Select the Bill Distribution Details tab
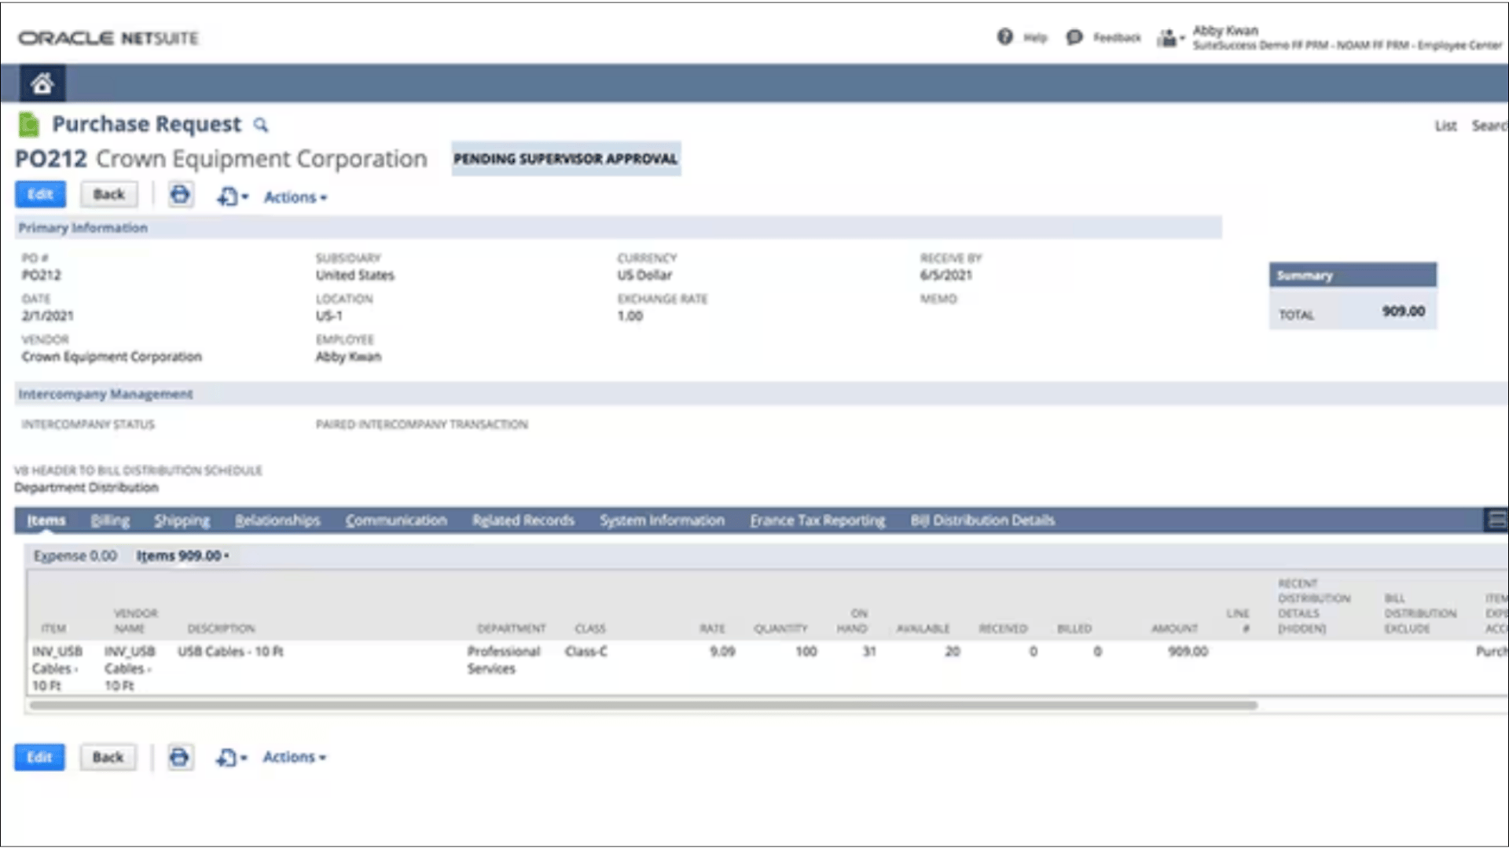The height and width of the screenshot is (849, 1509). click(982, 520)
